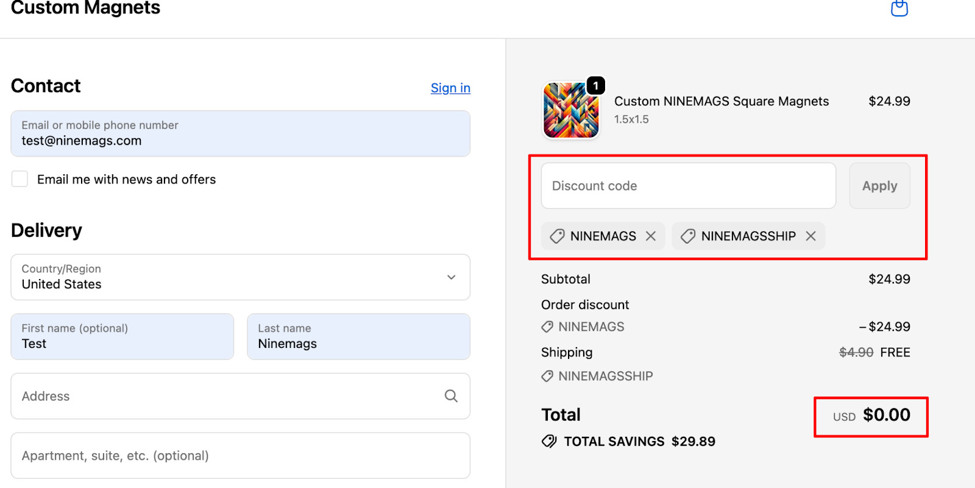Click the shipping NINEMAGSSHIP tag icon
The width and height of the screenshot is (975, 488).
547,377
